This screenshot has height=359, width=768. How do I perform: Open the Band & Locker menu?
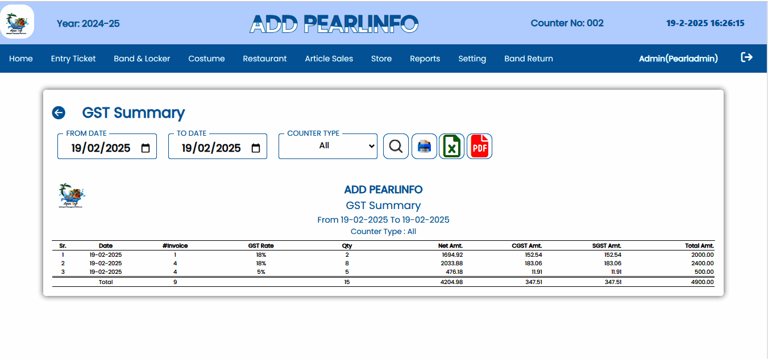[x=142, y=59]
